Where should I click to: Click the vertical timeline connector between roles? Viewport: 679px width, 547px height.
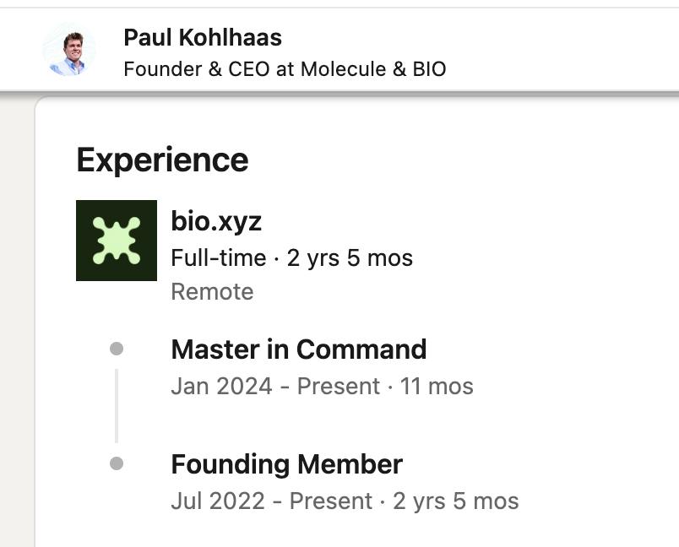coord(117,405)
